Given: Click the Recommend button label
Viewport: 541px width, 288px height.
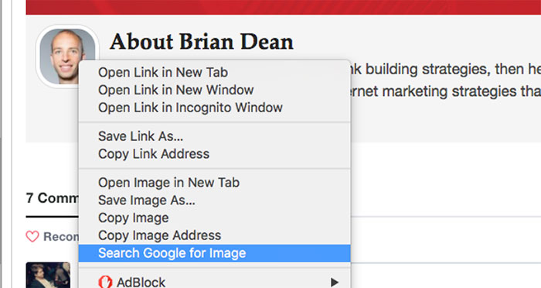Looking at the screenshot, I should (x=61, y=237).
